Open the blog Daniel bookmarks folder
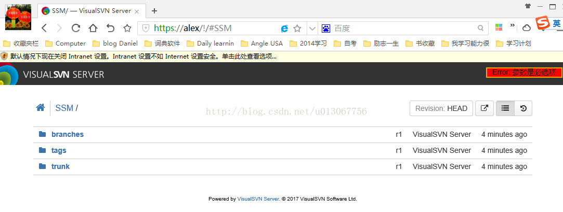 click(x=115, y=44)
